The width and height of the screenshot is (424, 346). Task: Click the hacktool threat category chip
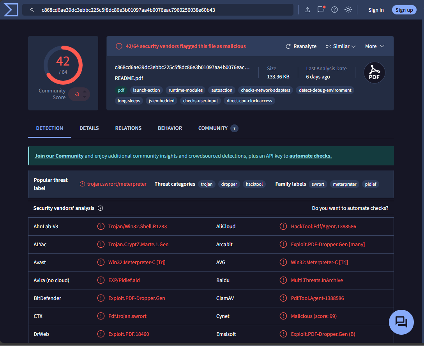[254, 184]
